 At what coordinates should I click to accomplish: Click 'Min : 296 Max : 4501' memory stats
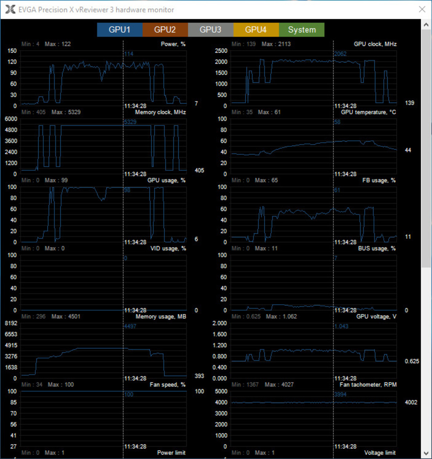(51, 317)
